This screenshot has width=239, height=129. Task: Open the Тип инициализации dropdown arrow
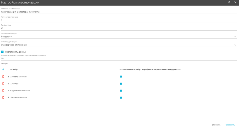[x=235, y=37]
